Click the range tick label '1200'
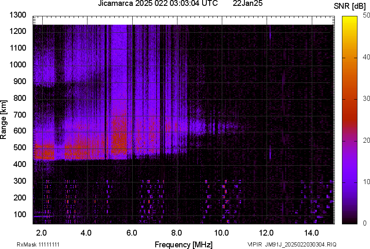 [18, 31]
